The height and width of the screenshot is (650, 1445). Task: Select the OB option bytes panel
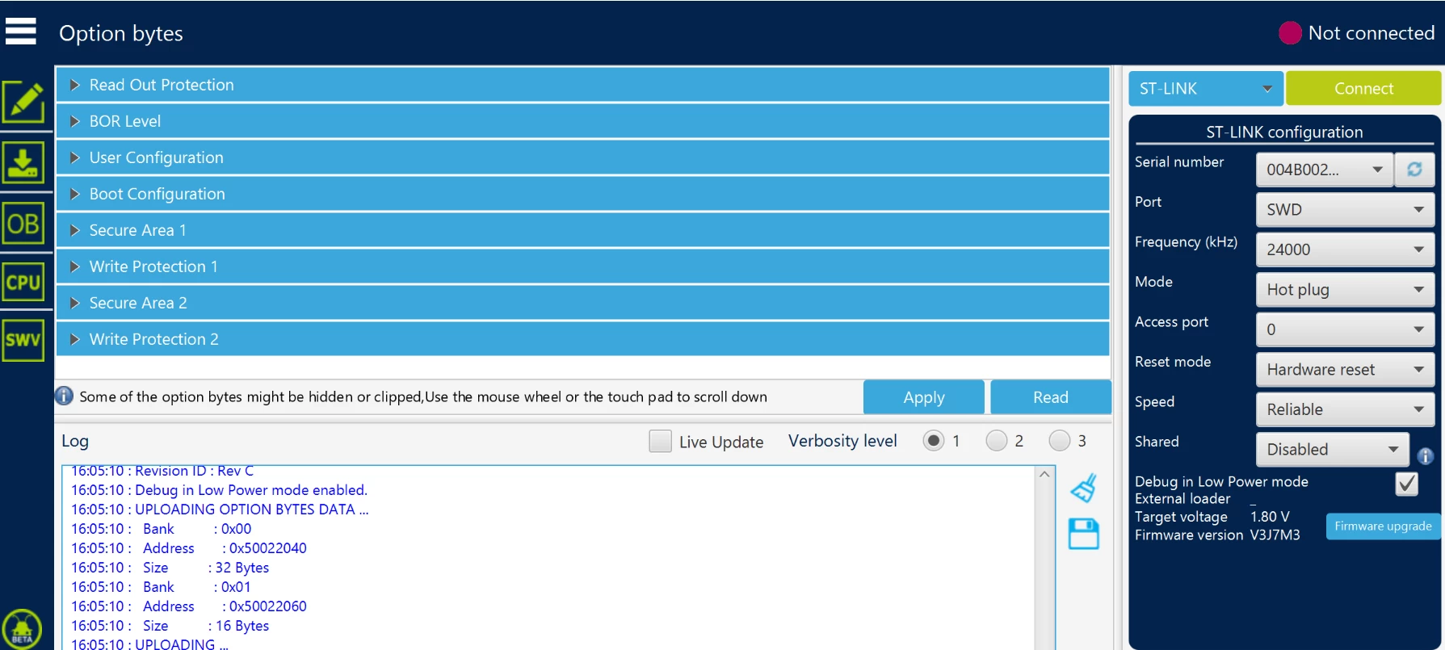pyautogui.click(x=23, y=224)
